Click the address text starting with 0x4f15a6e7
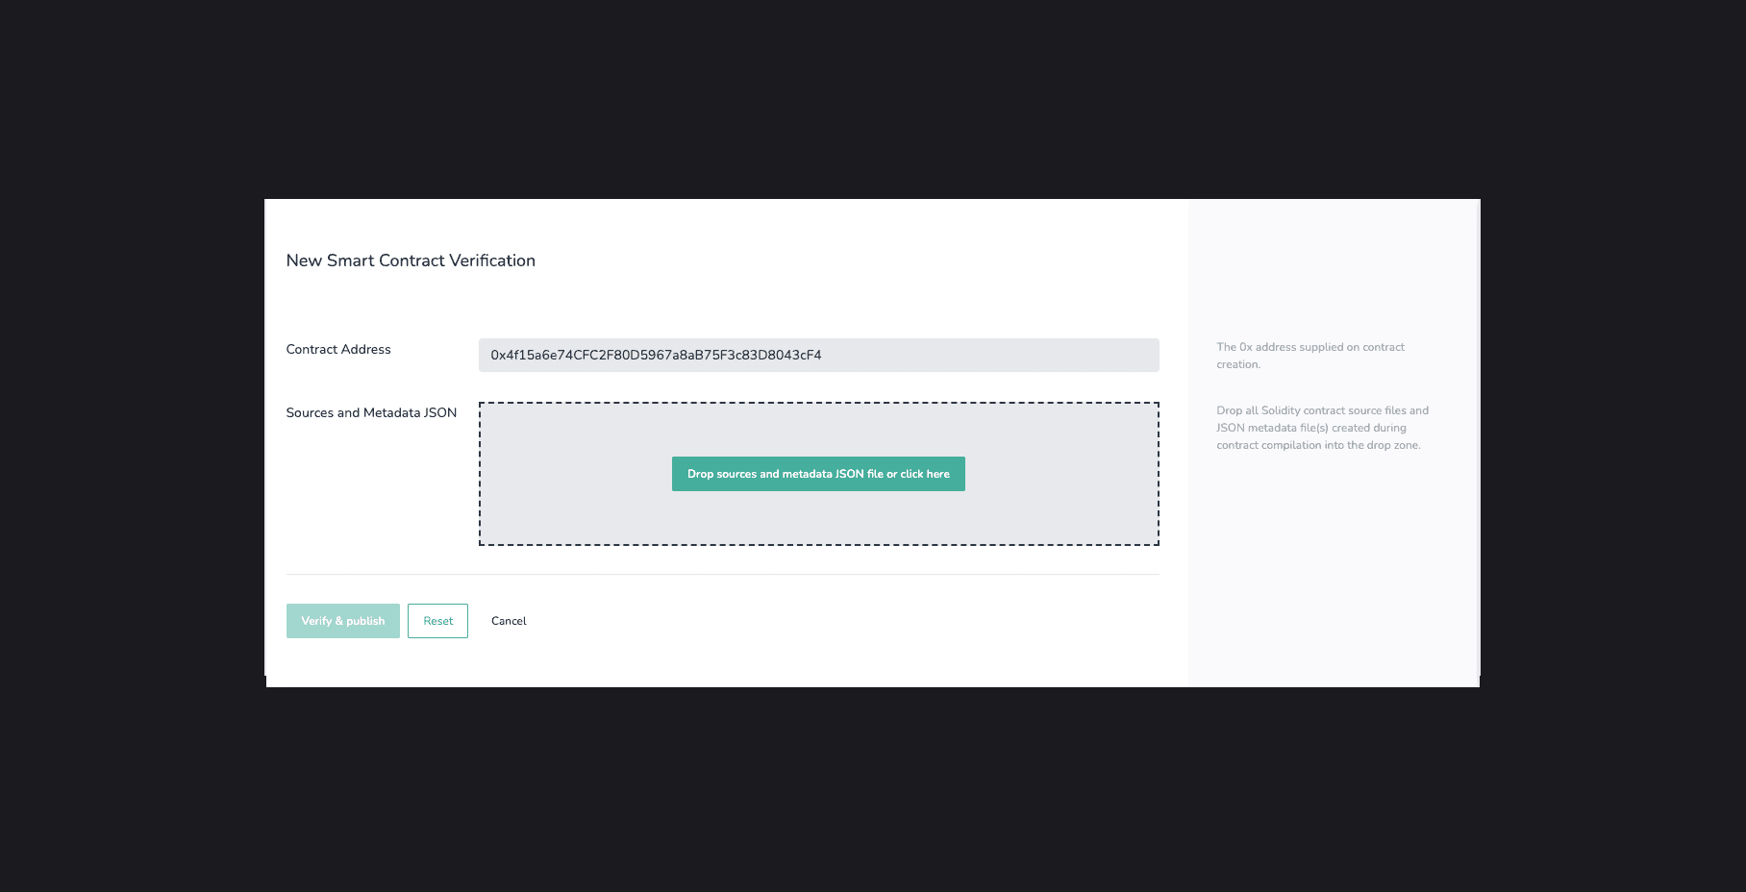Image resolution: width=1746 pixels, height=892 pixels. click(656, 355)
